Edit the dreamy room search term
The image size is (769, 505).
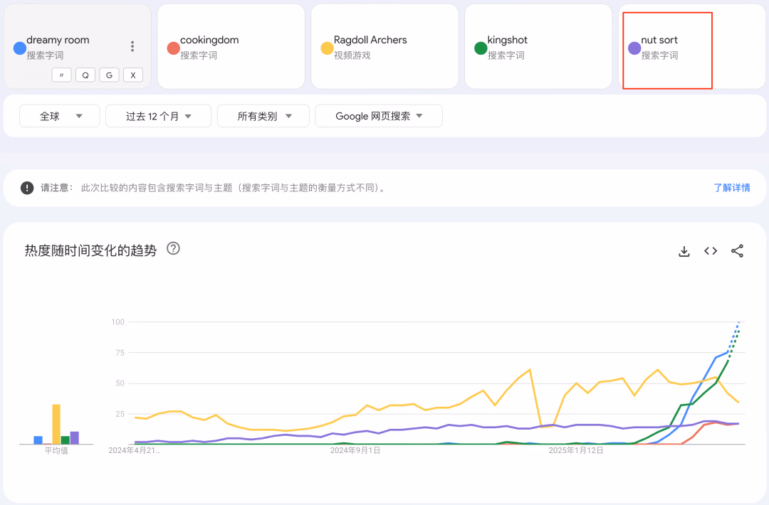point(58,40)
